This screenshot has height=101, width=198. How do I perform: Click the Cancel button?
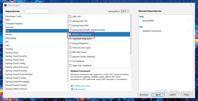[x=172, y=95]
